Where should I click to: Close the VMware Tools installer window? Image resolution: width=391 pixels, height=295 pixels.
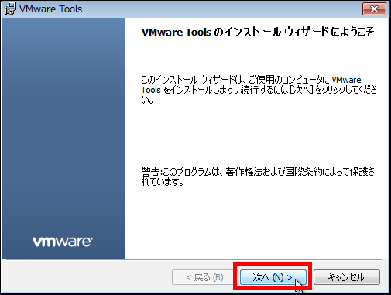[374, 9]
